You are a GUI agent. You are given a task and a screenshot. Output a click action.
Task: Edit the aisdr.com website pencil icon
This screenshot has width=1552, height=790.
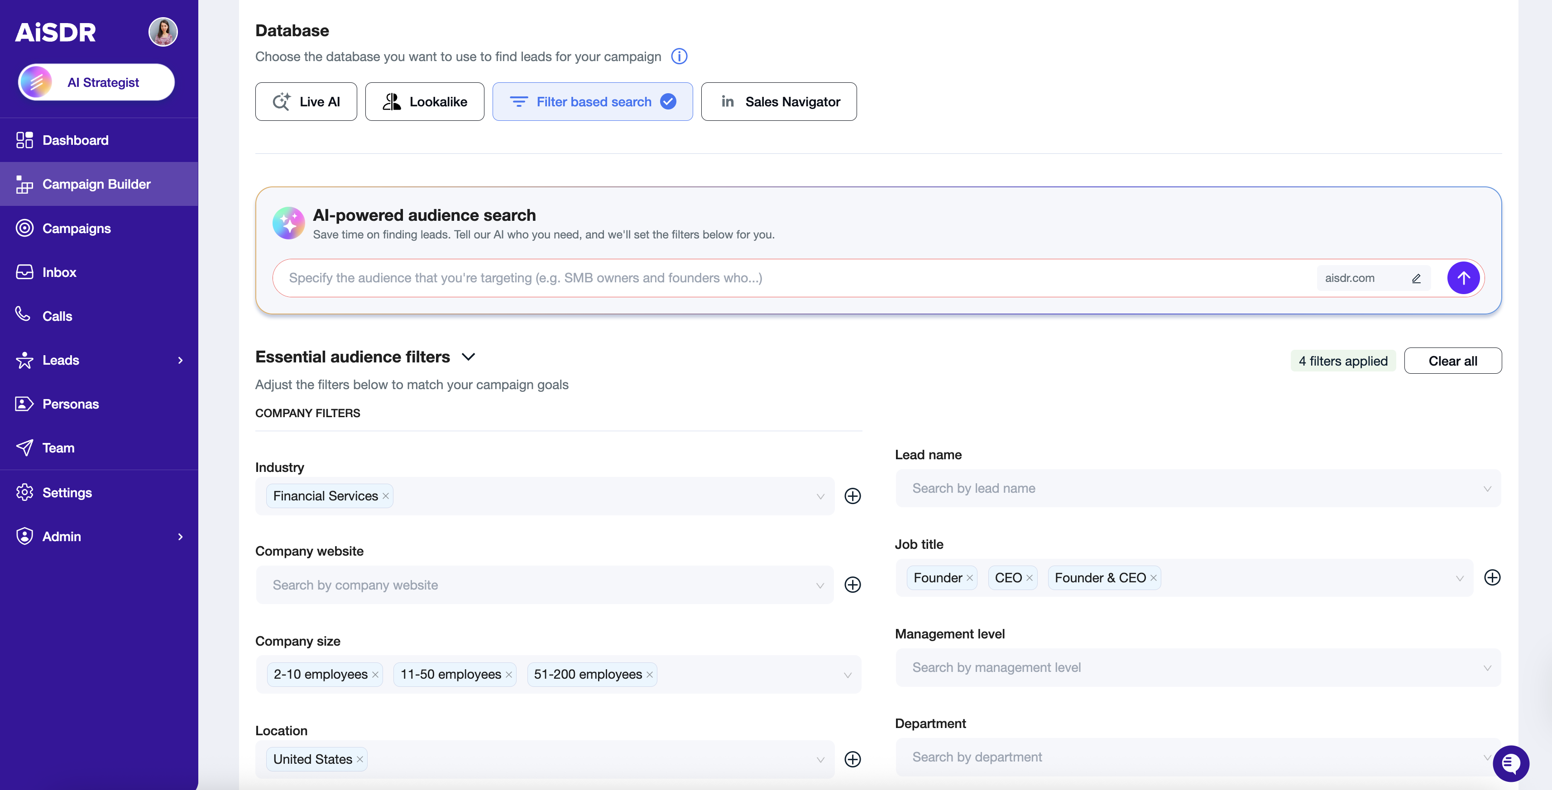(1416, 278)
